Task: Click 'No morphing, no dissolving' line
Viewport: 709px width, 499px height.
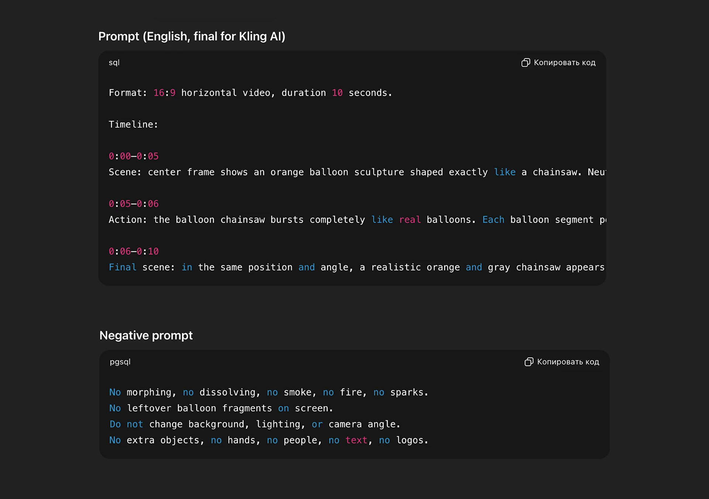Action: pyautogui.click(x=268, y=392)
